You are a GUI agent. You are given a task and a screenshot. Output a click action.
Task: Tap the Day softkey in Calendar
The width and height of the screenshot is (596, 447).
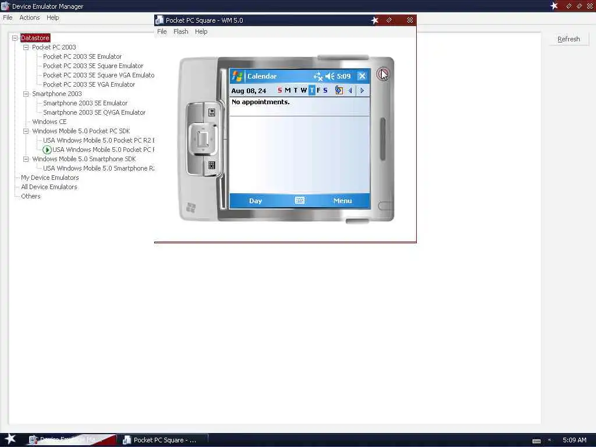pos(256,201)
